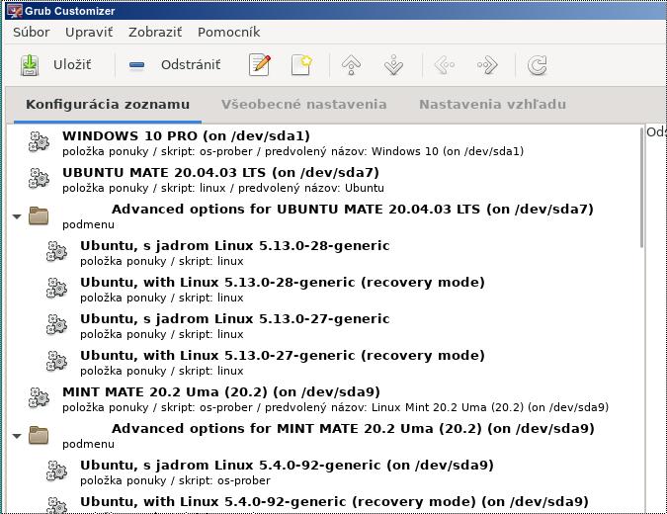Image resolution: width=667 pixels, height=514 pixels.
Task: Collapse the Advanced options for MINT MATE submenu
Action: [x=17, y=436]
